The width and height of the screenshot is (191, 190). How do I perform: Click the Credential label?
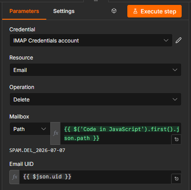pos(22,30)
